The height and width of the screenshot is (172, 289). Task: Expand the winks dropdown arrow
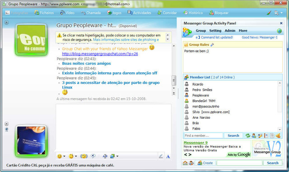coord(76,156)
